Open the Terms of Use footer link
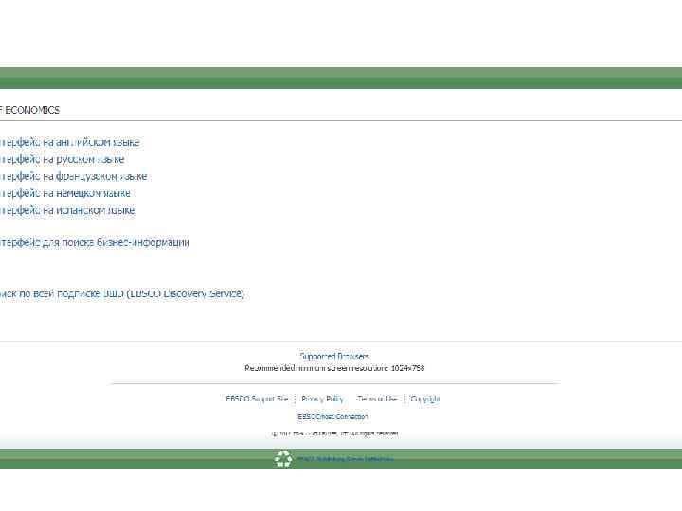 [x=377, y=399]
